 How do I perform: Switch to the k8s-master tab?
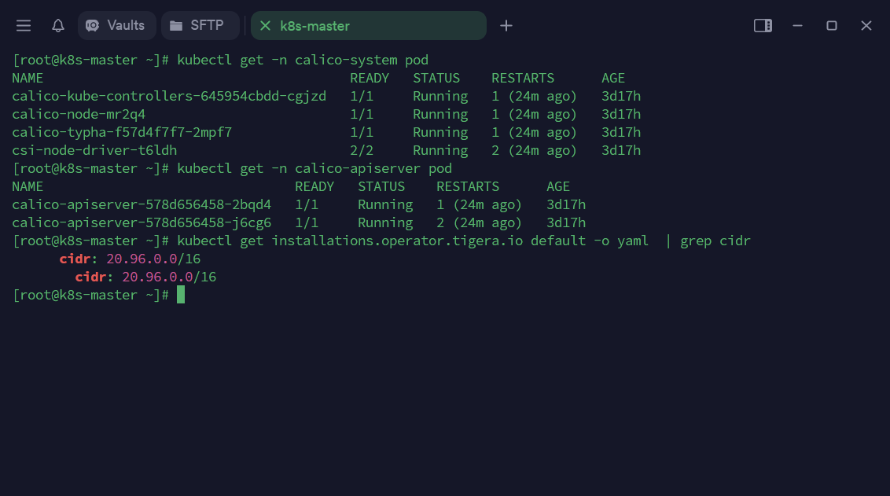click(368, 26)
